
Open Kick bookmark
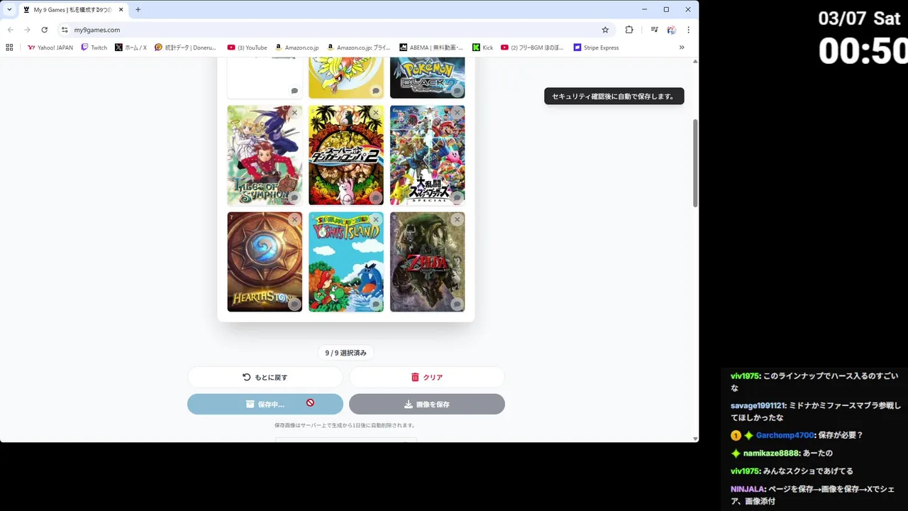pos(482,48)
